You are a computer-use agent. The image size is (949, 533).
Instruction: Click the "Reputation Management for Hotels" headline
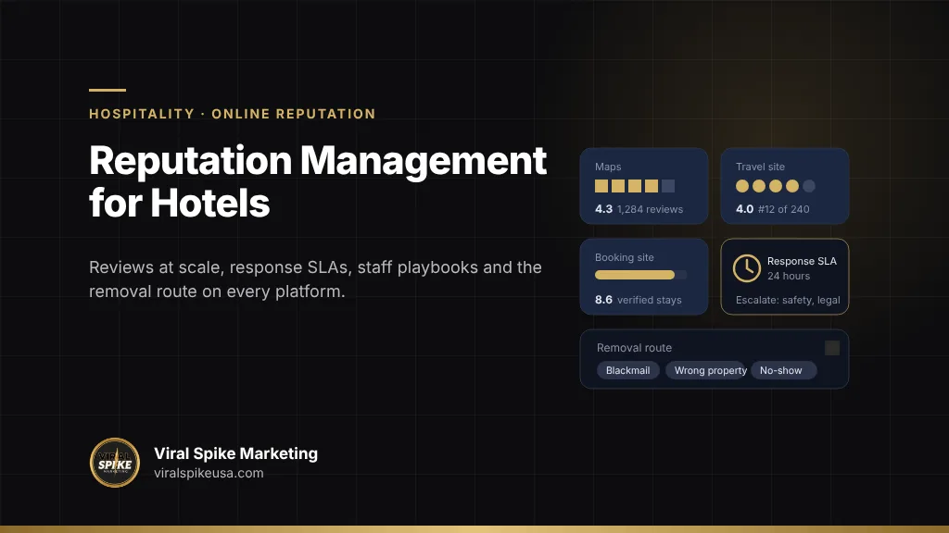[318, 181]
